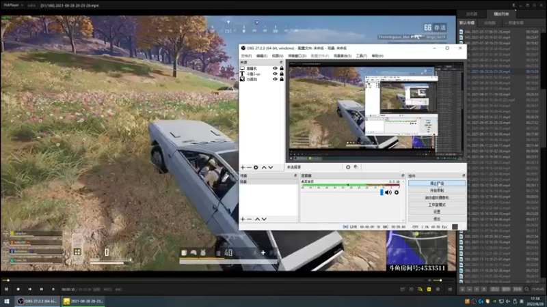Switch to the OBS 27.2.3 taskbar item
The width and height of the screenshot is (547, 307).
coord(38,301)
